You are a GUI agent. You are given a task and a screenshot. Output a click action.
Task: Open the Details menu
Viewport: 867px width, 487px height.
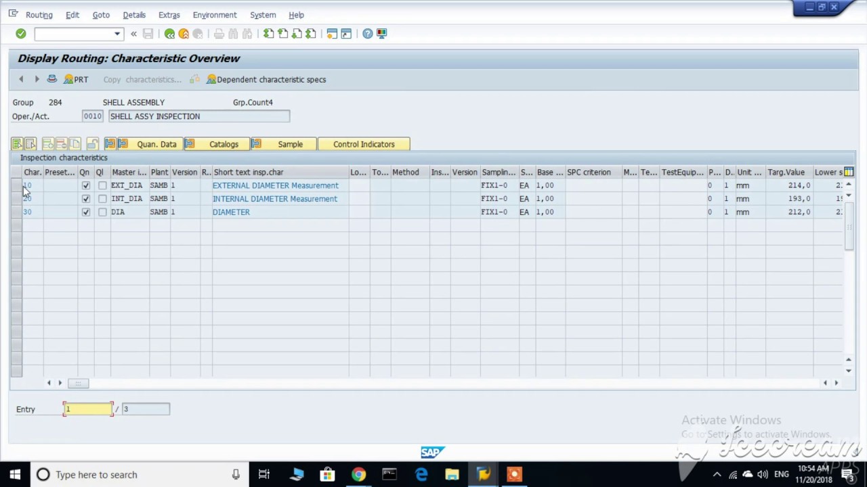[134, 15]
